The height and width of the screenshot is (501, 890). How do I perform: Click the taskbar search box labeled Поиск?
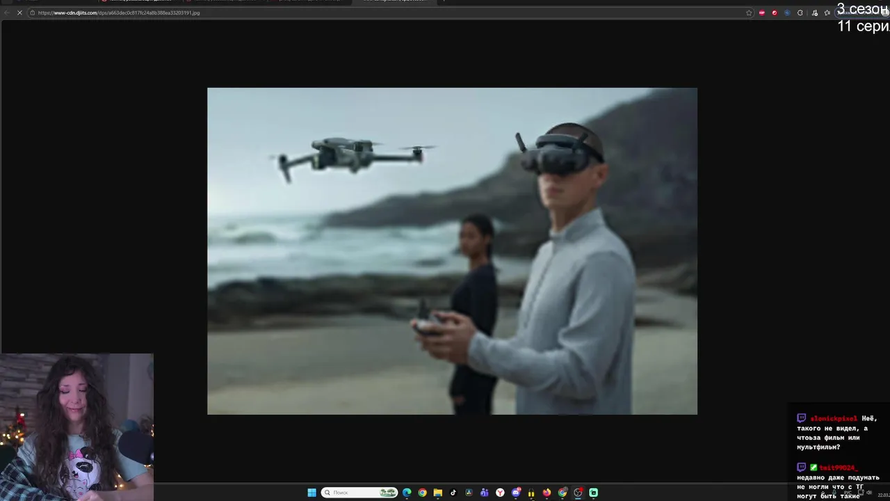click(359, 493)
